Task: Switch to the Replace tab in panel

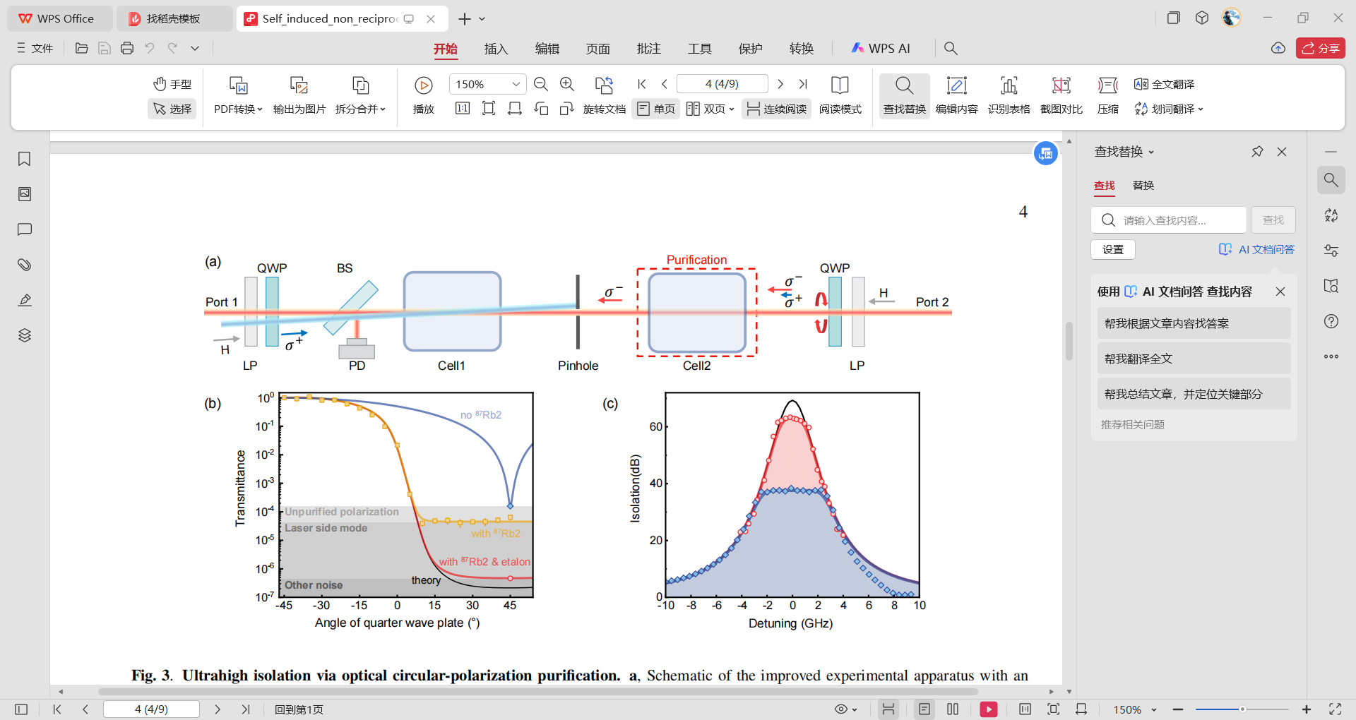Action: pyautogui.click(x=1143, y=185)
